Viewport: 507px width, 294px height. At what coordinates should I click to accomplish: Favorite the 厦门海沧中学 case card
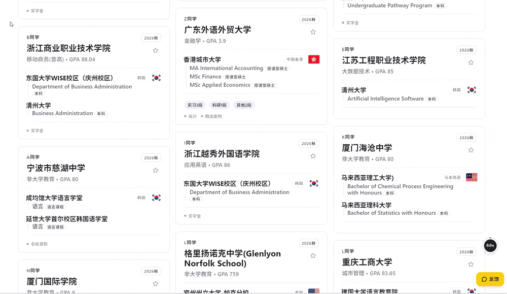[x=471, y=150]
